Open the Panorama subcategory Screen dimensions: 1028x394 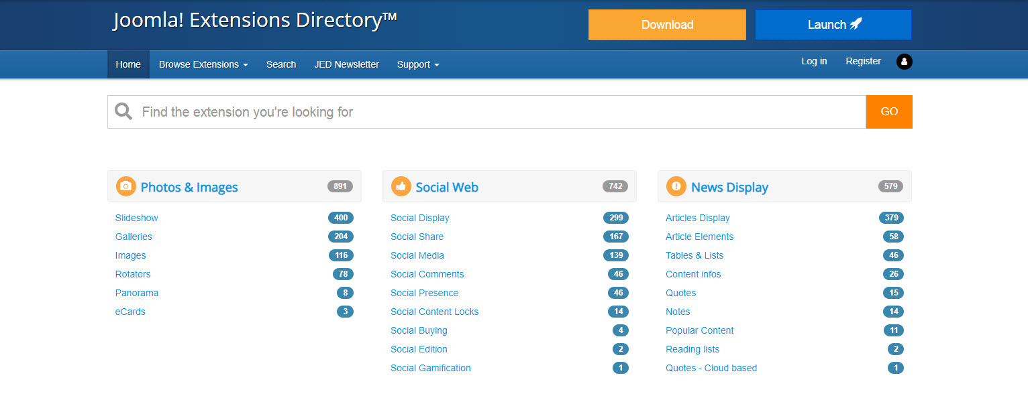[x=137, y=293]
